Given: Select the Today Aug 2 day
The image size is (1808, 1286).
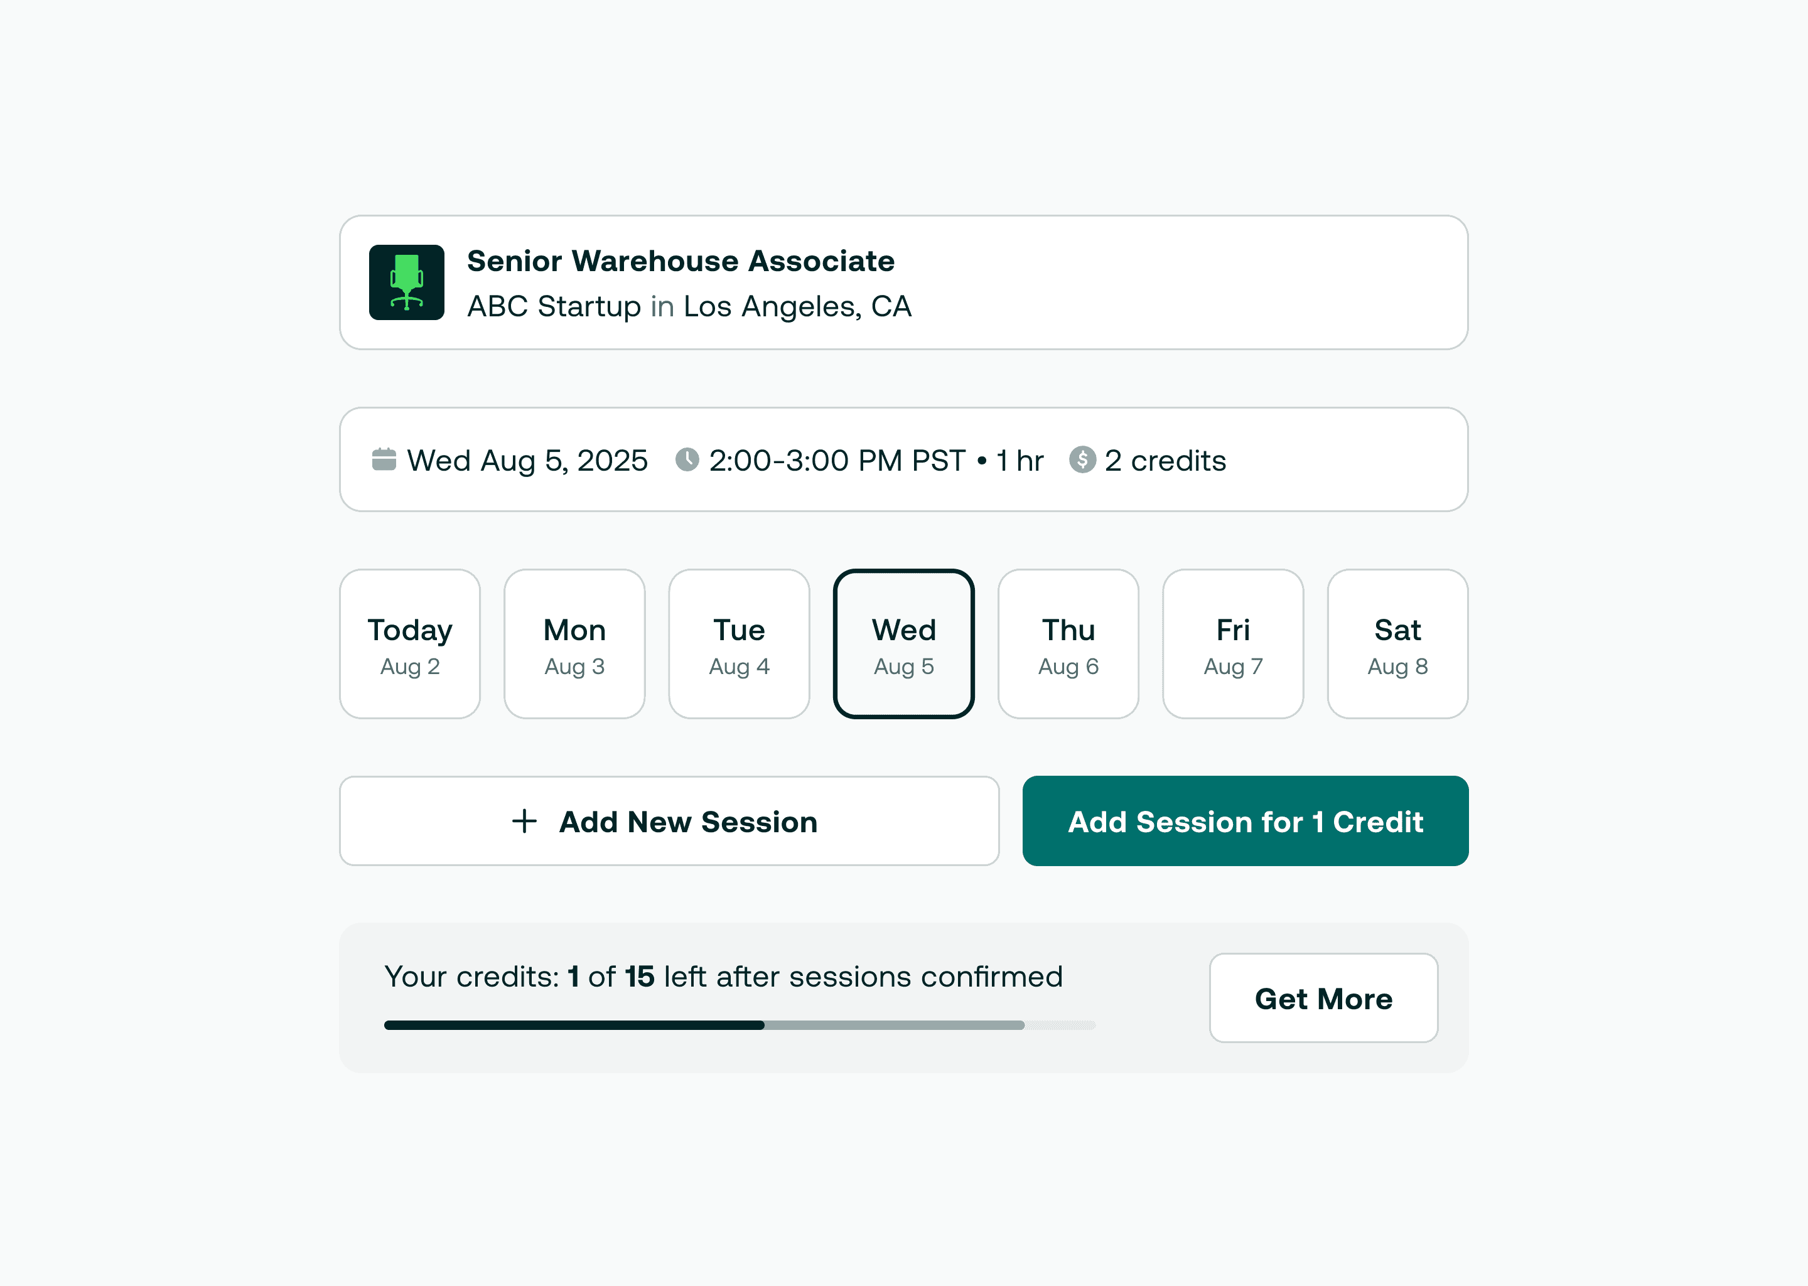Looking at the screenshot, I should click(409, 644).
